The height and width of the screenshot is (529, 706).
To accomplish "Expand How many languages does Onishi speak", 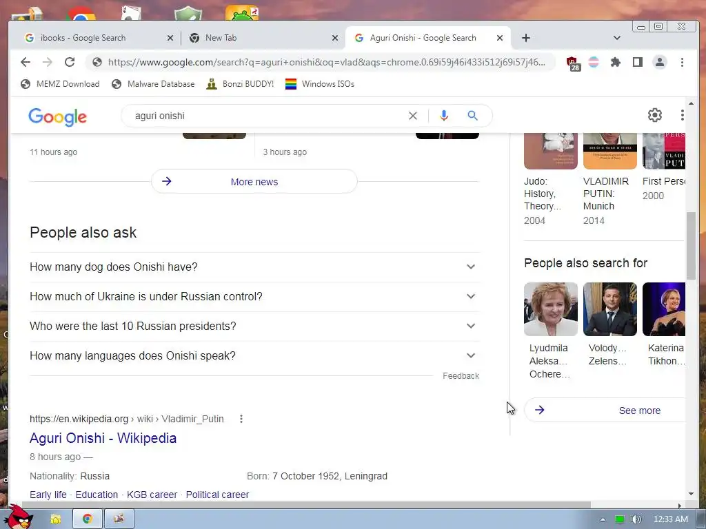I will tap(254, 356).
